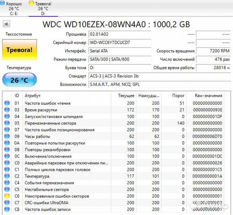Image resolution: width=233 pixels, height=215 pixels.
Task: Click the yellow status icon of the Тревога! disk
Action: pyautogui.click(x=31, y=3)
